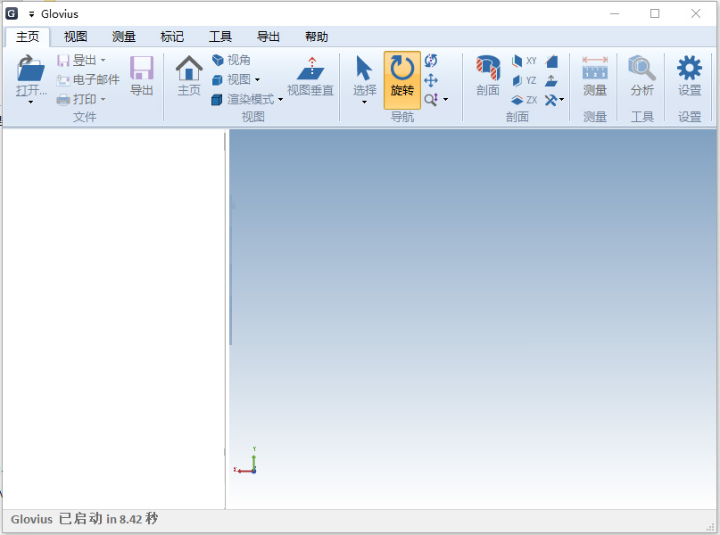
Task: Open the 选择 selection dropdown arrow
Action: click(364, 102)
